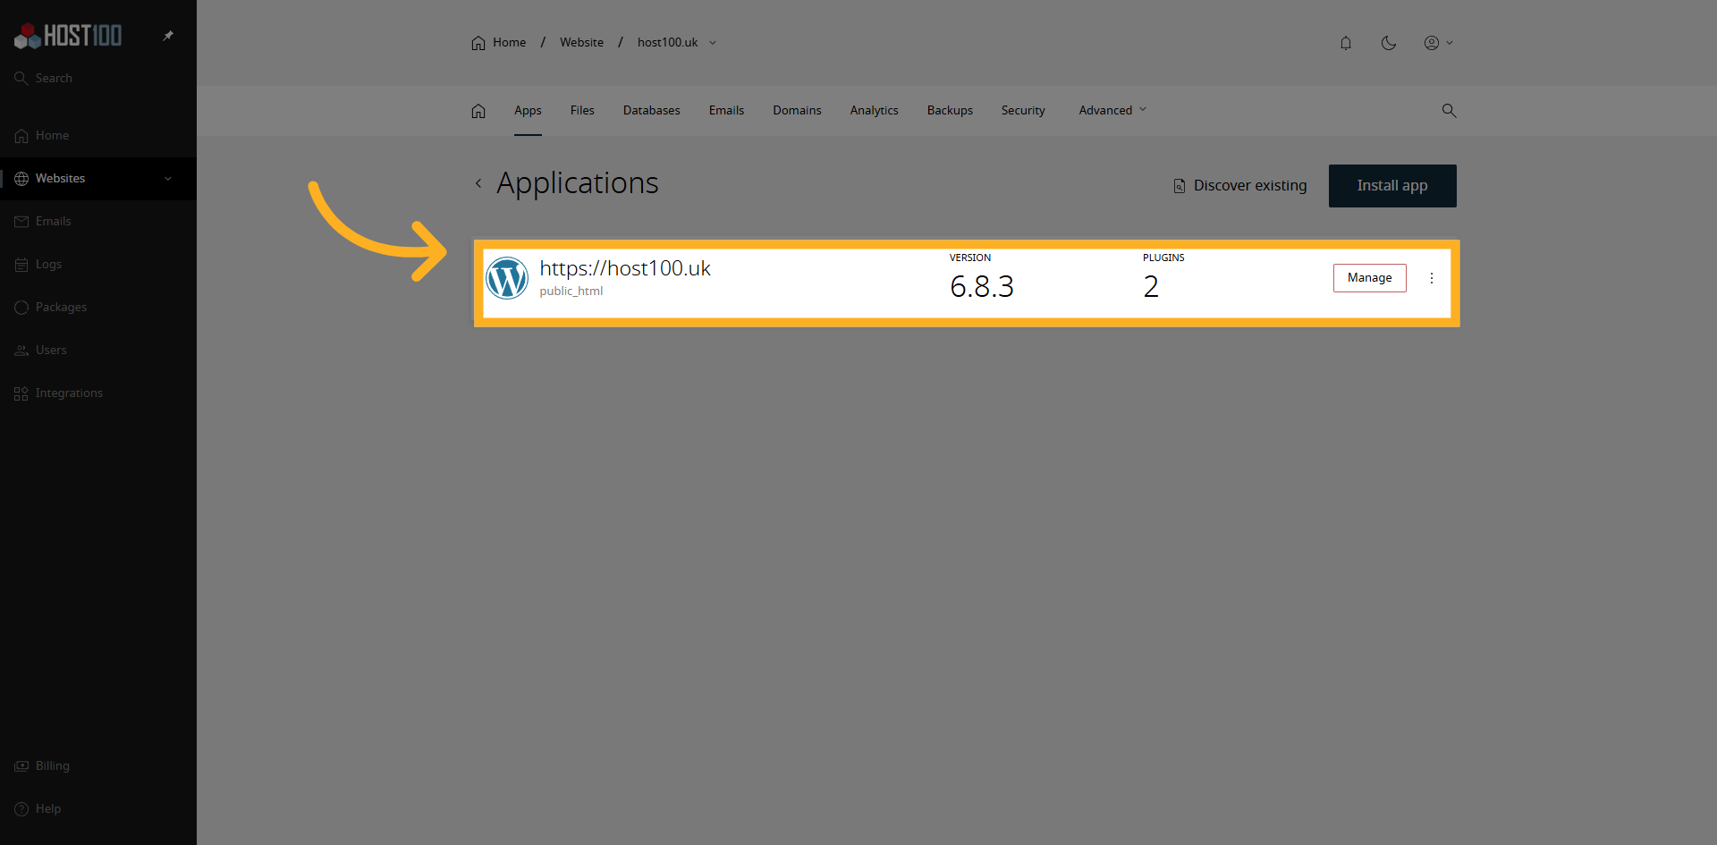
Task: Click Discover existing
Action: pyautogui.click(x=1239, y=186)
